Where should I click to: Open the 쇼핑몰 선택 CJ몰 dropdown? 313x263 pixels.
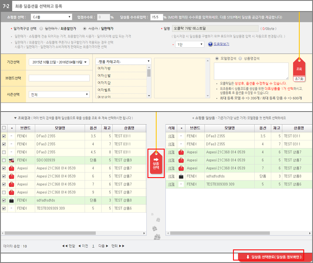tap(51, 17)
